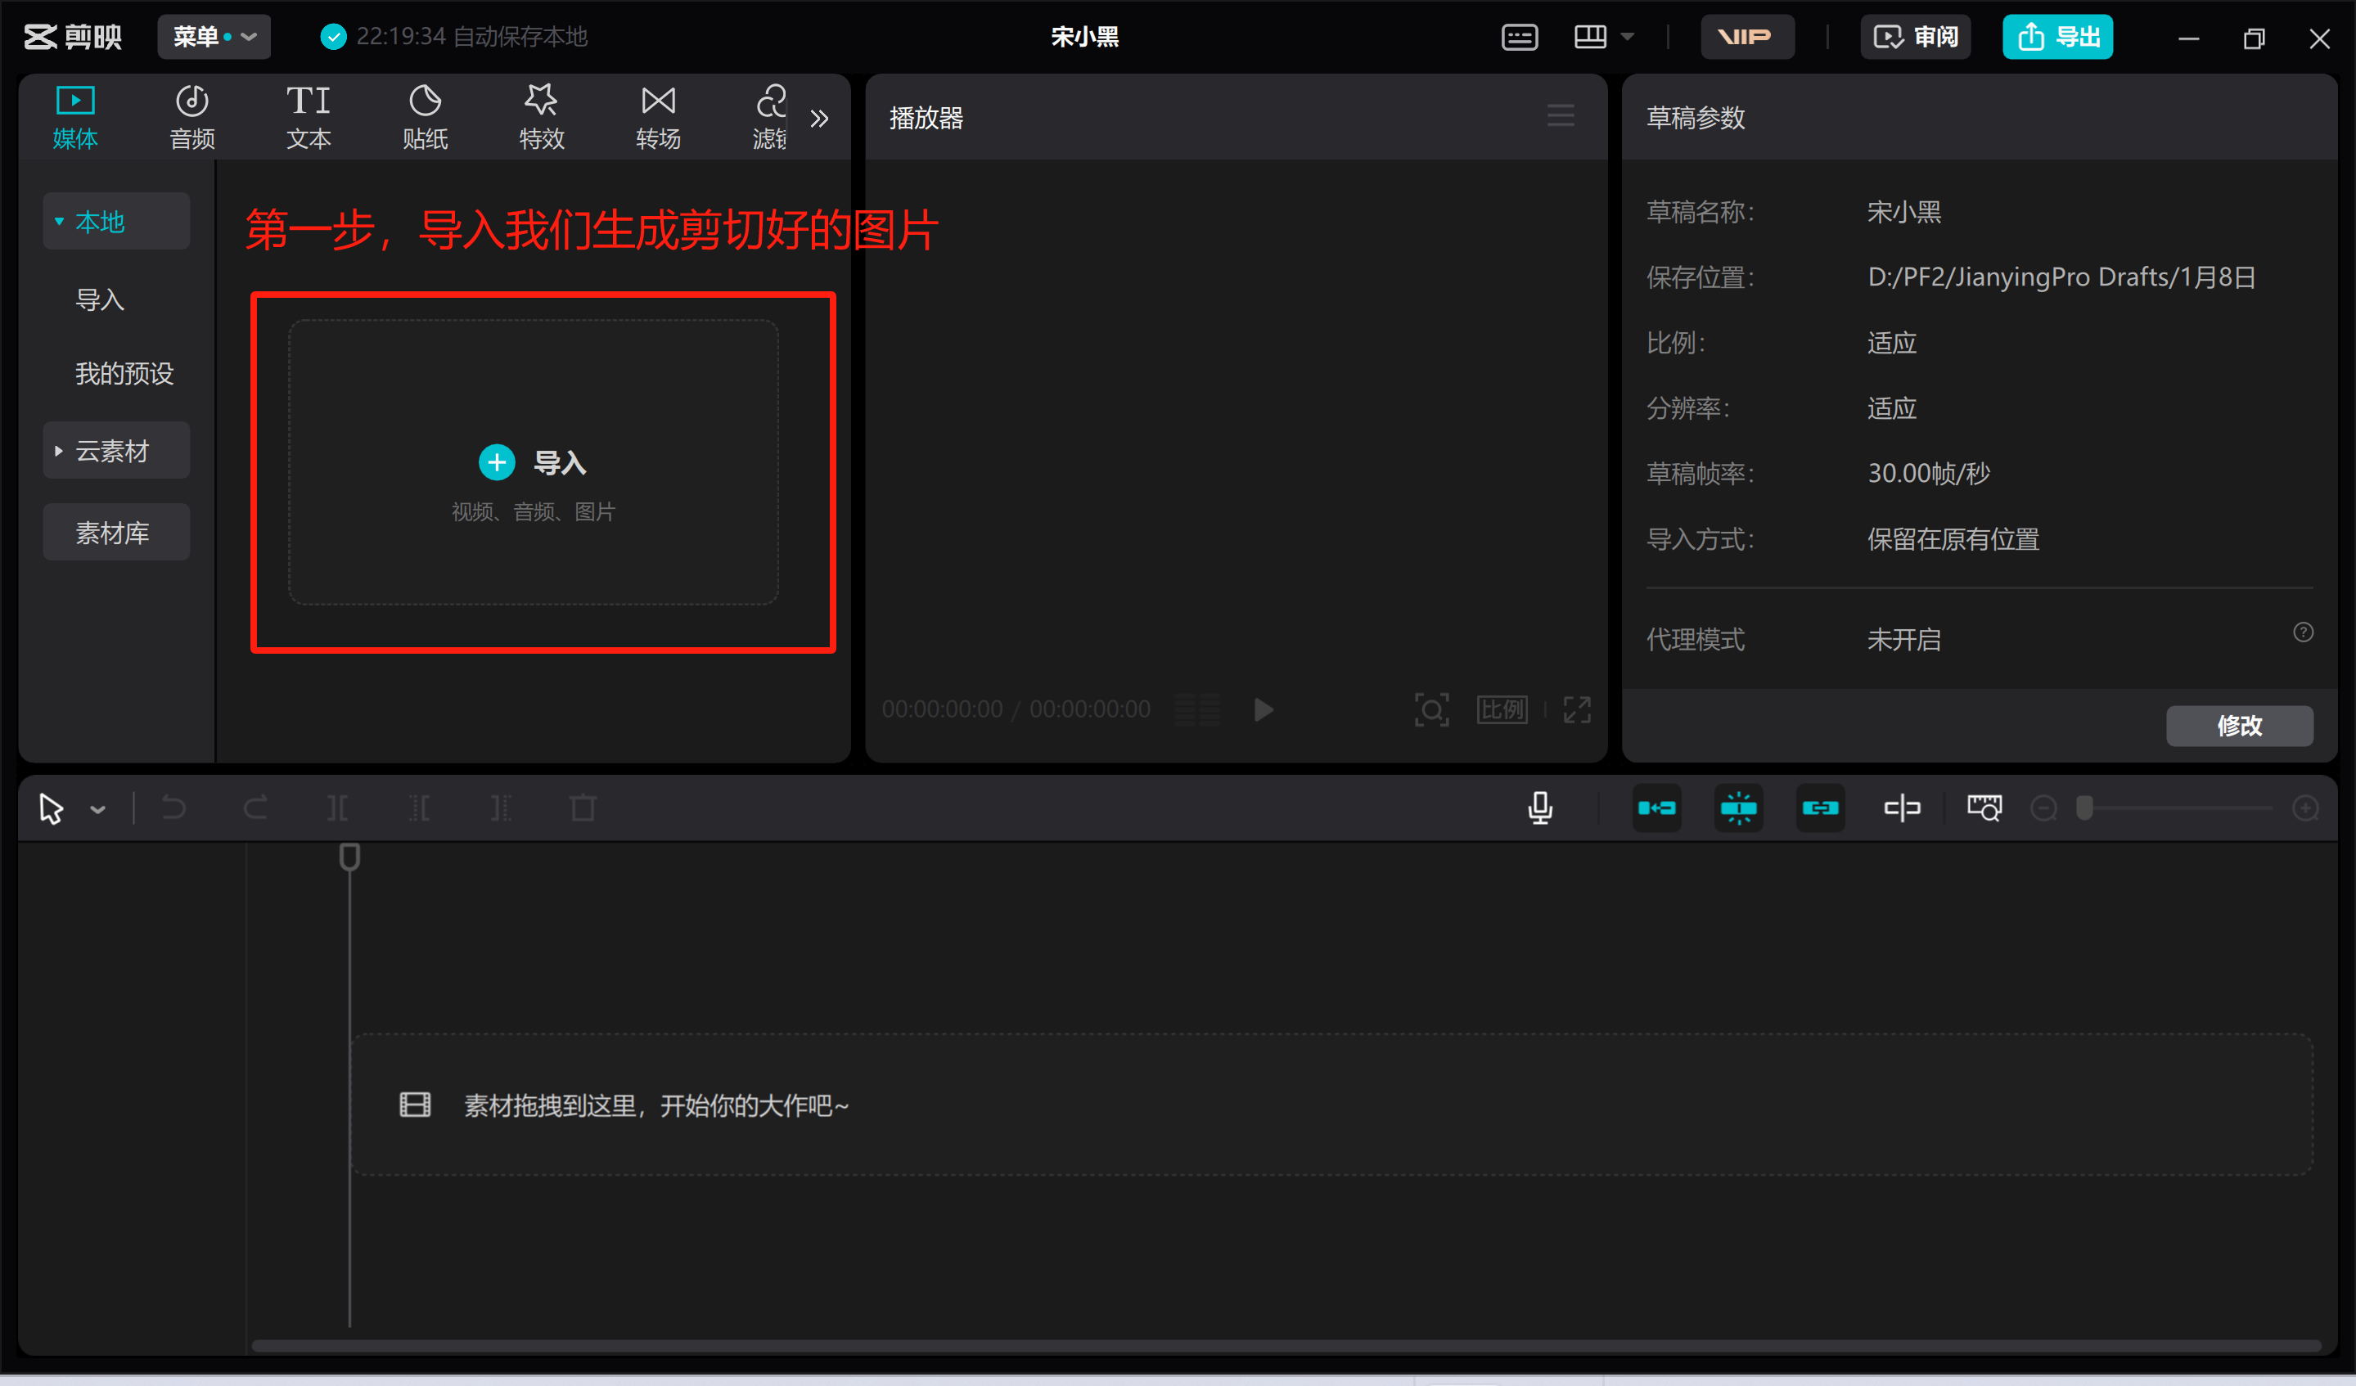Expand the 云素材 cloud materials section
Image resolution: width=2356 pixels, height=1386 pixels.
[x=116, y=451]
